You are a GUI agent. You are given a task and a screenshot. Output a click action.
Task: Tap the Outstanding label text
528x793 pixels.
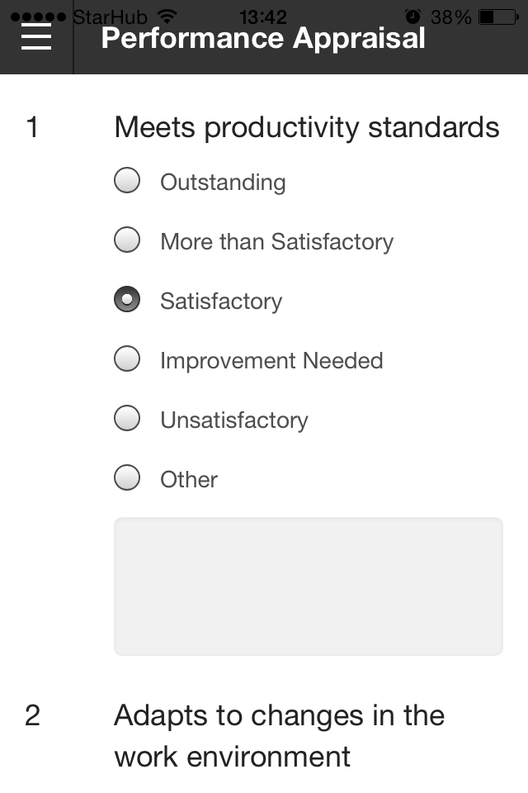(x=223, y=183)
